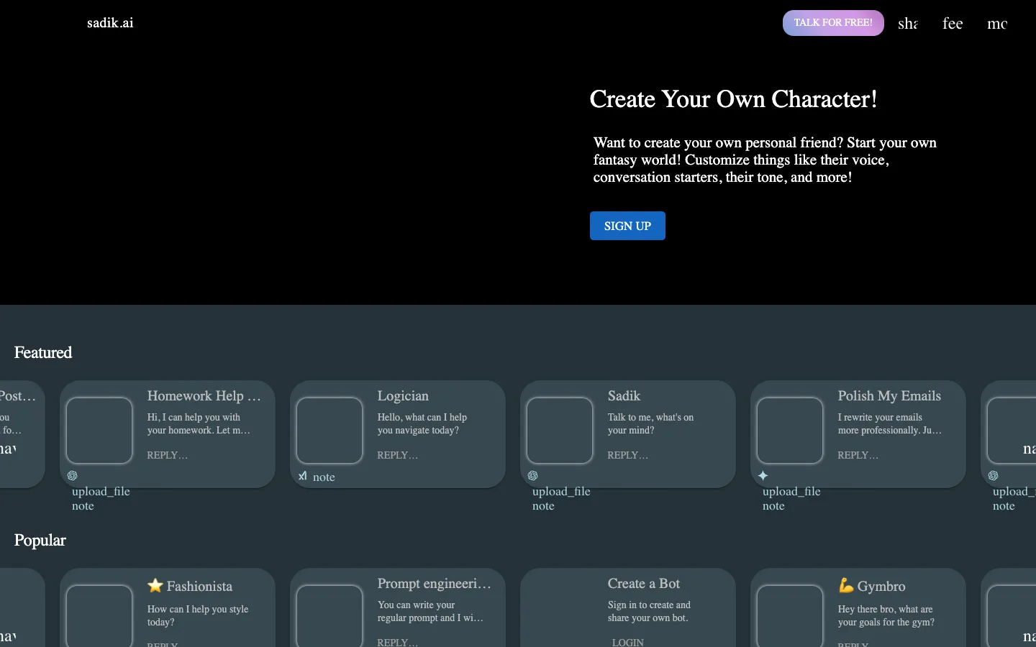The width and height of the screenshot is (1036, 647).
Task: Click the TALK FOR FREE! button
Action: pos(833,23)
